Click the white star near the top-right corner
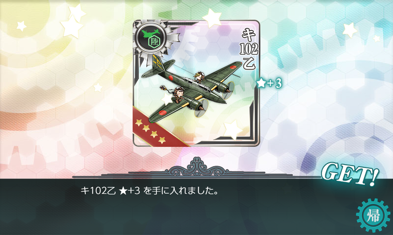This screenshot has height=235, width=393. coord(349,30)
